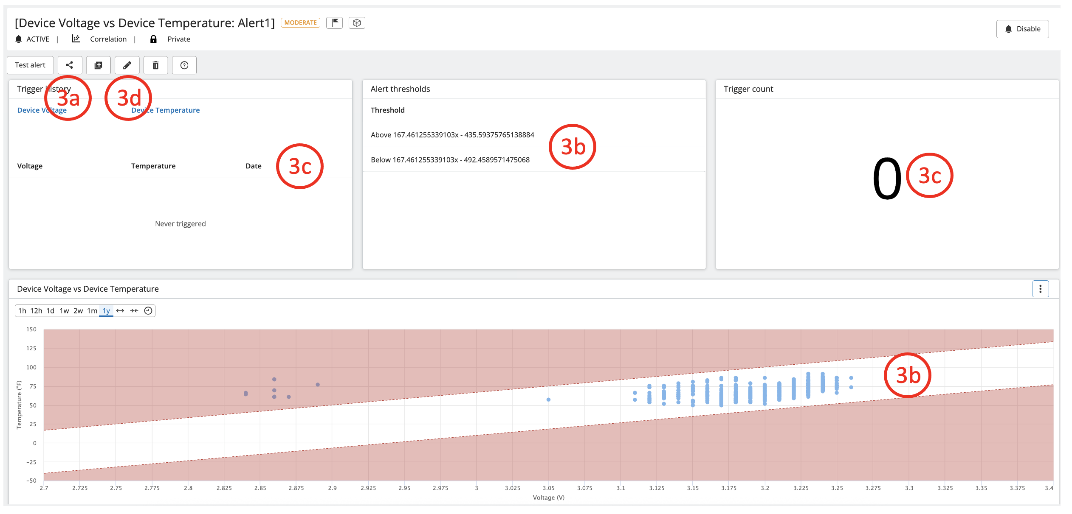Select the 1y time range
Image resolution: width=1072 pixels, height=514 pixels.
(x=106, y=310)
